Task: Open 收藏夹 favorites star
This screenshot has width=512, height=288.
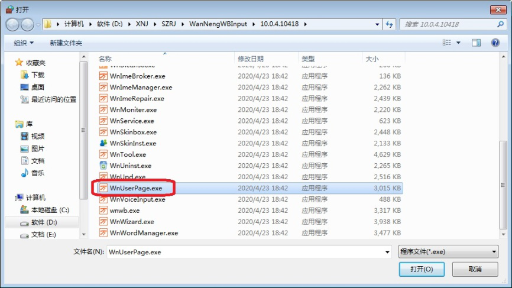Action: click(19, 62)
